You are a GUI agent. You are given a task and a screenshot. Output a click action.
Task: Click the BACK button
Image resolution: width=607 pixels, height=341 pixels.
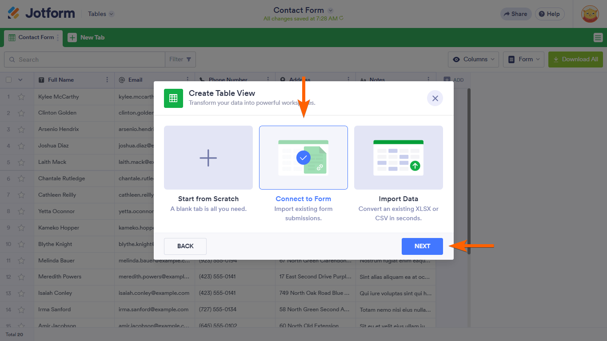pos(185,246)
